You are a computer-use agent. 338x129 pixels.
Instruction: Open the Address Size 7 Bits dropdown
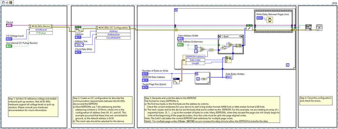pos(79,45)
